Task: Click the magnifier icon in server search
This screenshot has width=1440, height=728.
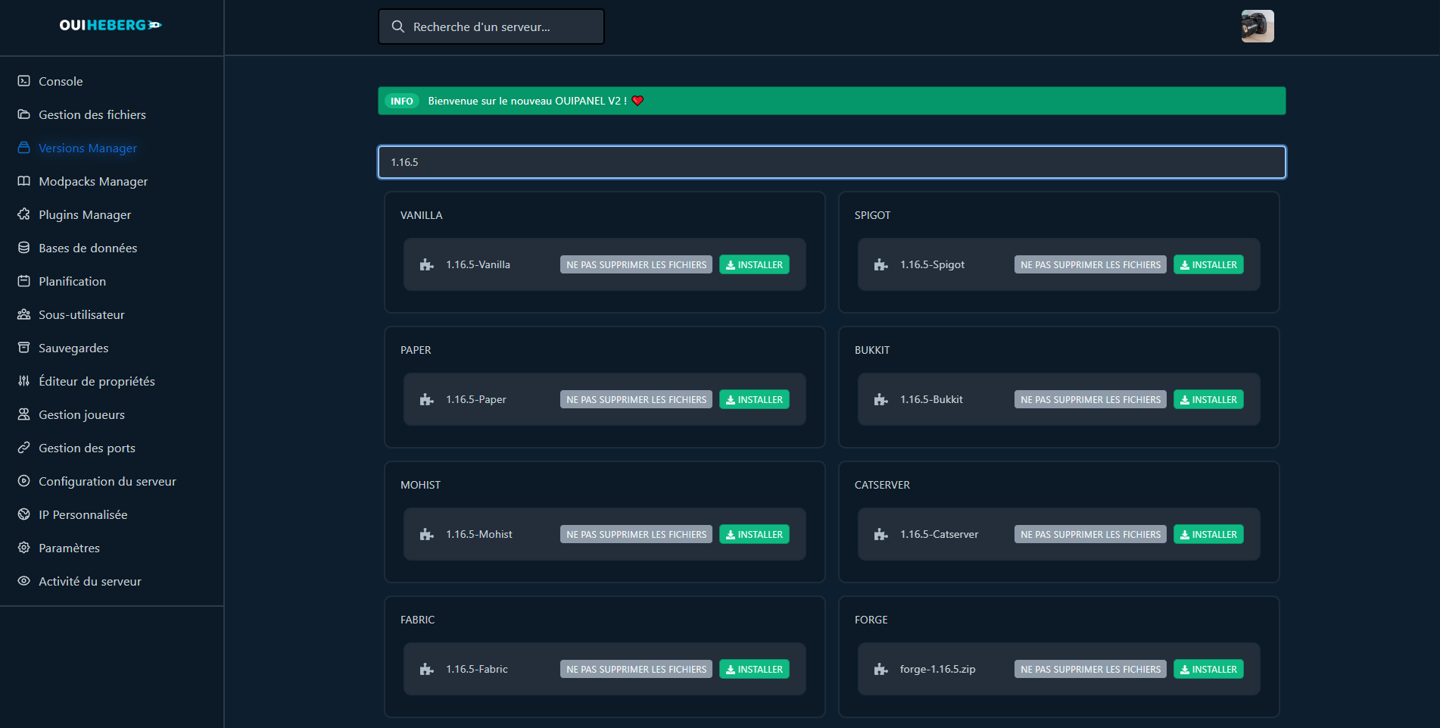Action: pyautogui.click(x=398, y=27)
